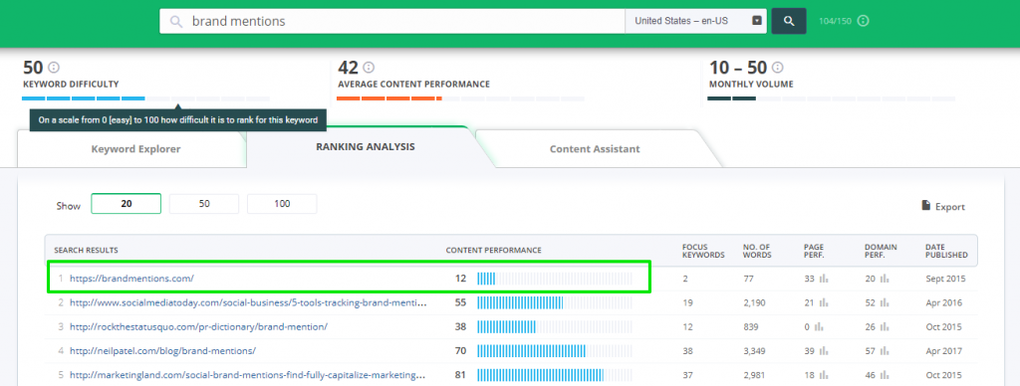1020x386 pixels.
Task: Click the Date Published column header
Action: (x=946, y=251)
